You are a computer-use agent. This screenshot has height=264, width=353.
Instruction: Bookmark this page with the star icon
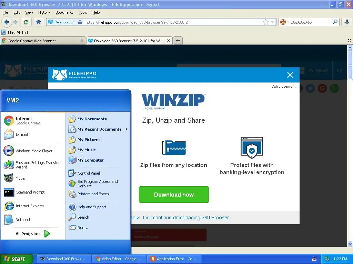click(266, 22)
